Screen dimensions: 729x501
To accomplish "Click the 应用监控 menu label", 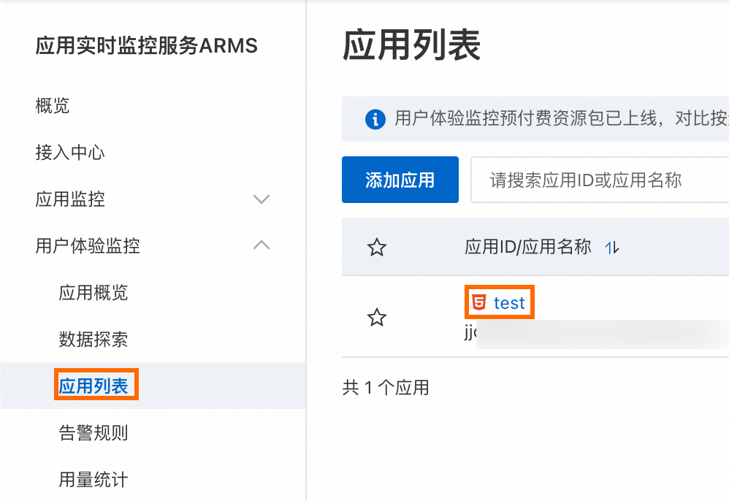I will coord(70,199).
